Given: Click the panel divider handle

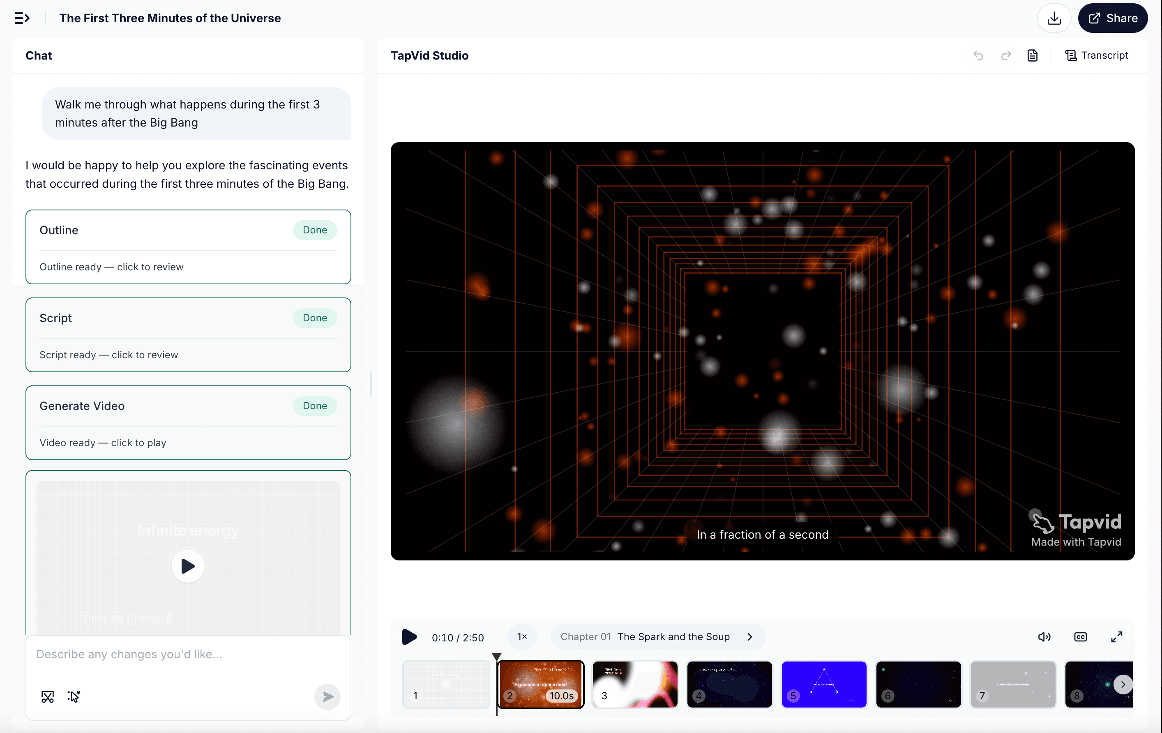Looking at the screenshot, I should tap(371, 384).
